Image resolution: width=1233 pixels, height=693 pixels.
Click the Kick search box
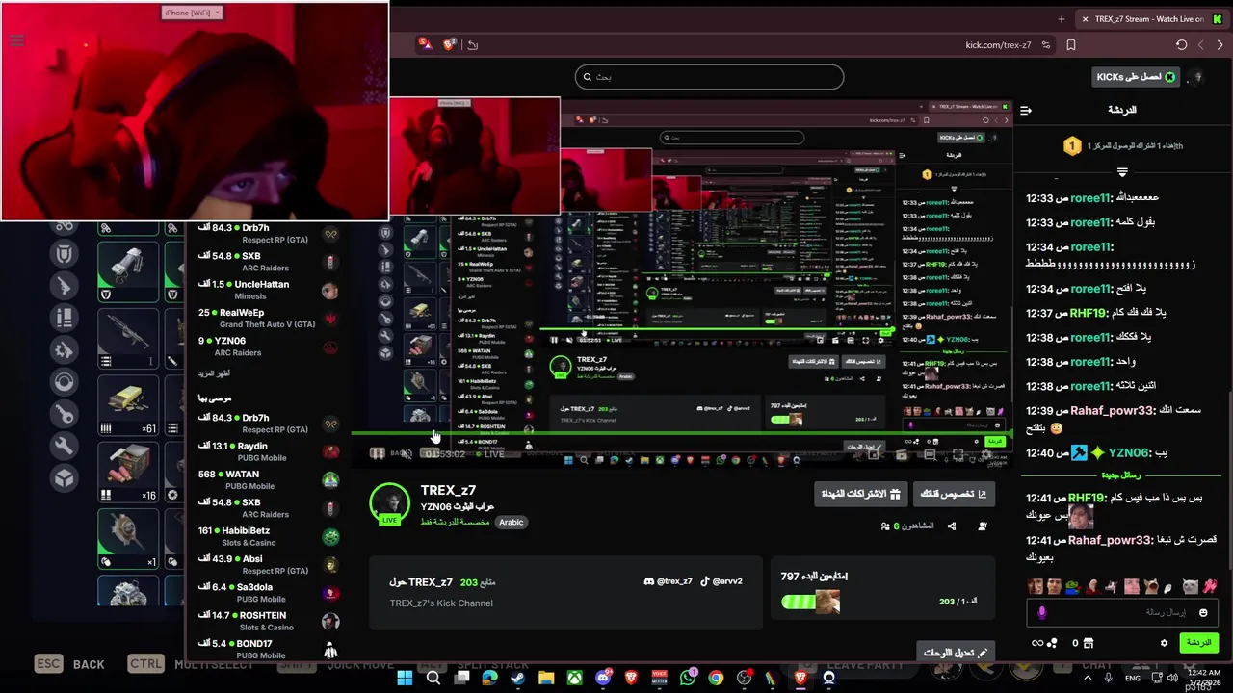click(x=709, y=77)
